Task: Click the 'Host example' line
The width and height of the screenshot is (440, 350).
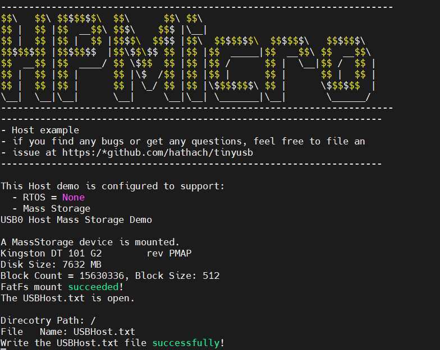Action: point(45,130)
